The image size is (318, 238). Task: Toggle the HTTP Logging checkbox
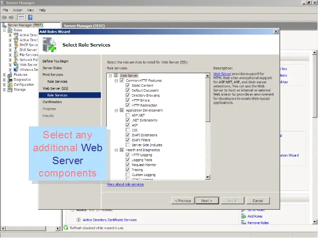pos(128,155)
